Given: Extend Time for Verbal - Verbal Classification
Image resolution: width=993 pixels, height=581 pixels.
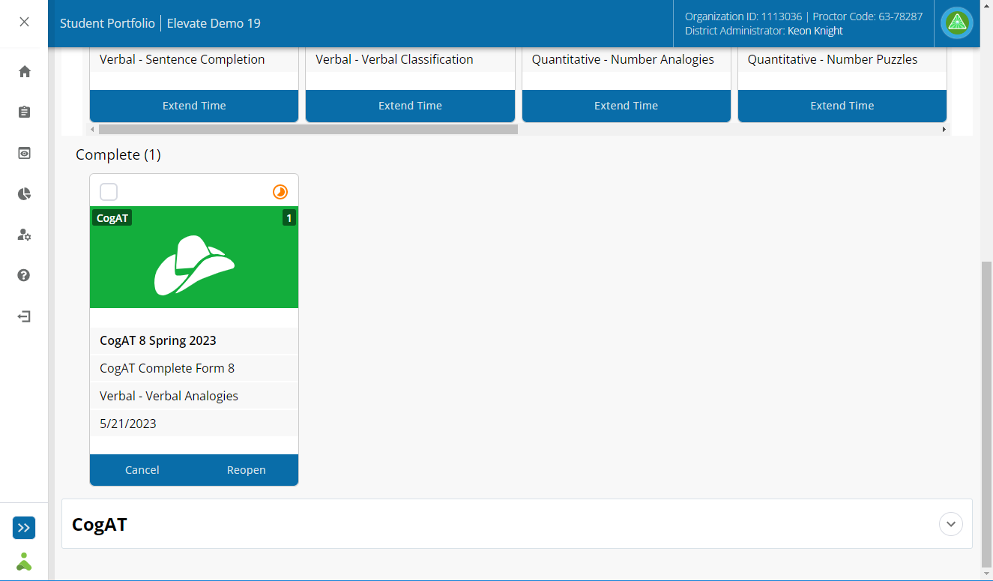Looking at the screenshot, I should 410,106.
